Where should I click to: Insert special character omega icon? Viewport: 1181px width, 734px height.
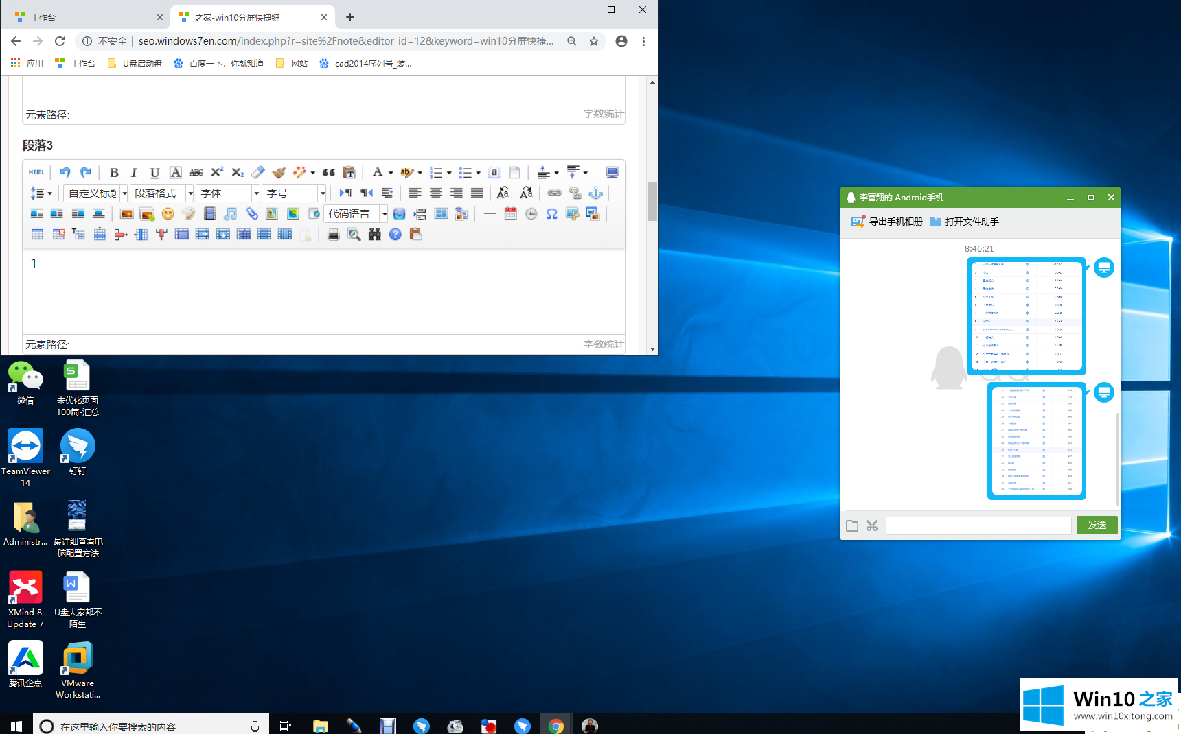[x=551, y=214]
